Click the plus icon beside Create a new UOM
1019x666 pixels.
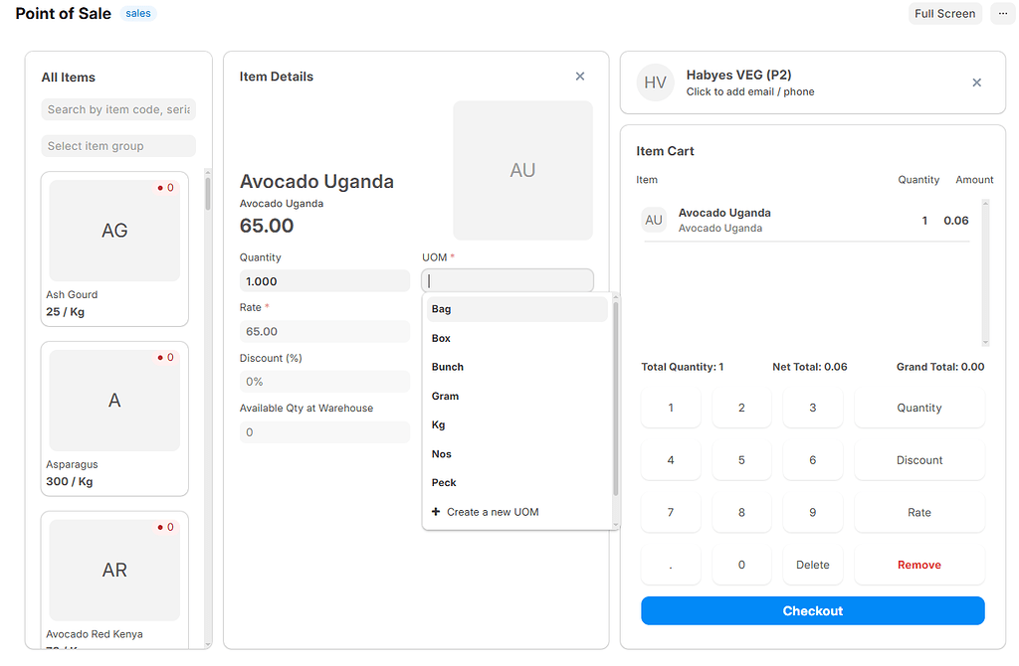point(435,511)
